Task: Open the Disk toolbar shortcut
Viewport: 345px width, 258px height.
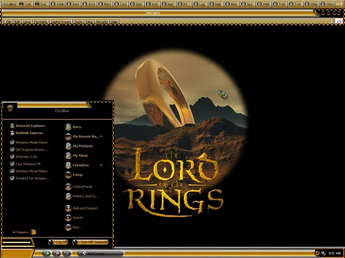Action: [137, 4]
